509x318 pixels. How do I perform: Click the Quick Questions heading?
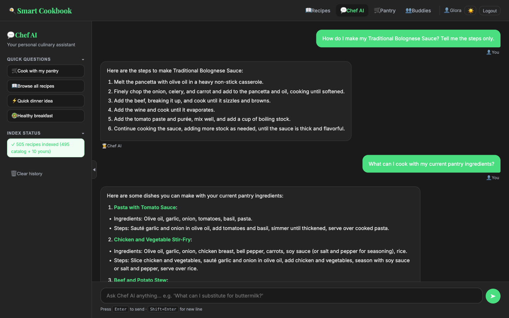tap(29, 59)
